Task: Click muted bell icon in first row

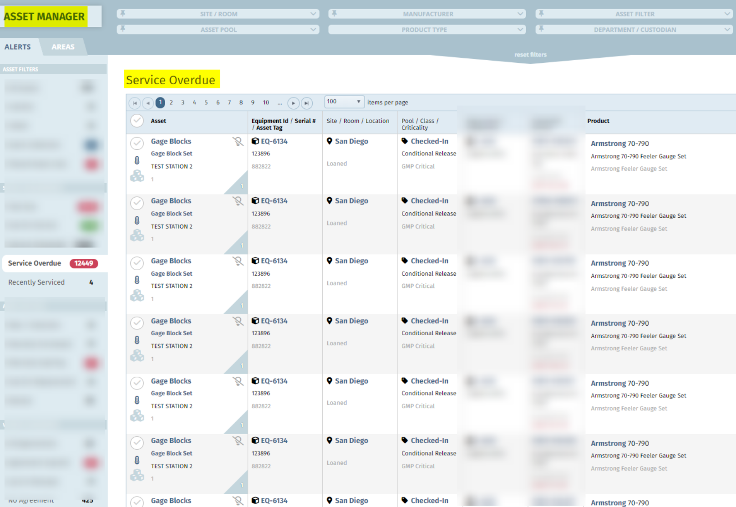Action: coord(238,141)
